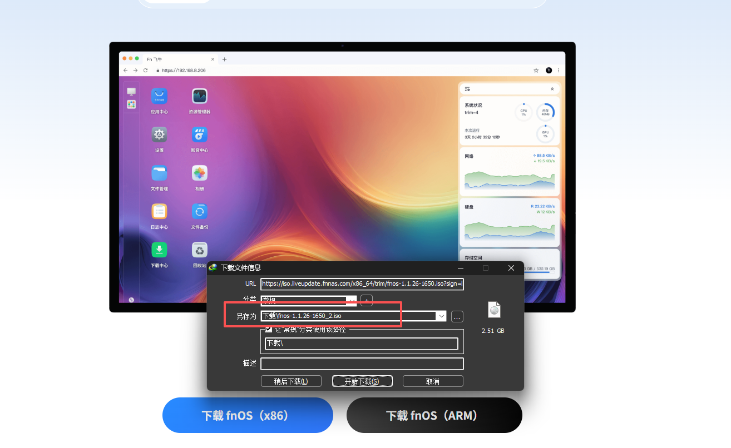This screenshot has width=731, height=448.
Task: Click the URL field in download dialog
Action: click(x=362, y=284)
